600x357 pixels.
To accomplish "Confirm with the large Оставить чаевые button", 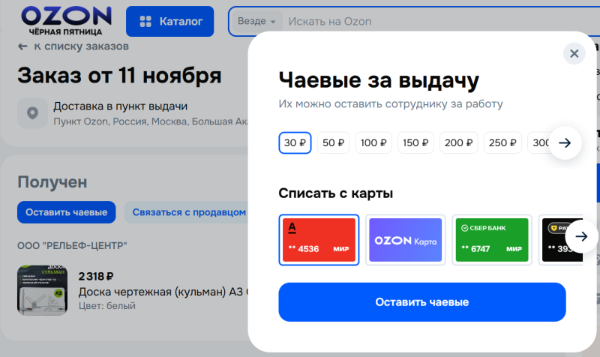I will click(x=422, y=302).
